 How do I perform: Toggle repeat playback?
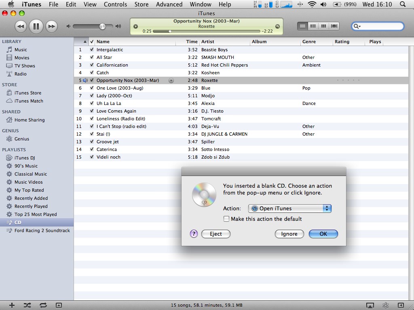(x=43, y=305)
